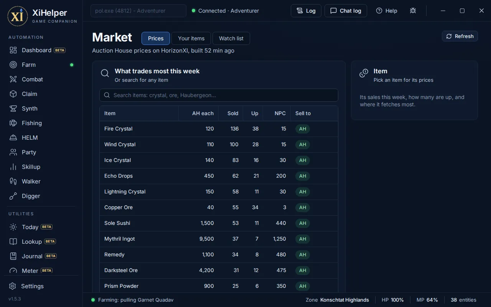Open the Journal notebook icon

[13, 256]
